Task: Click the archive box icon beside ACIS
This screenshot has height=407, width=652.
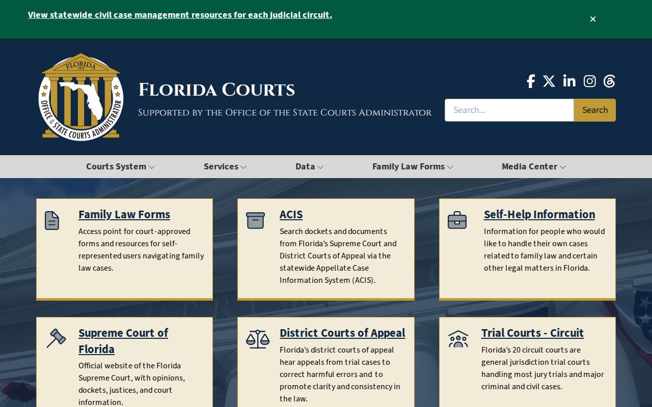Action: (x=255, y=220)
